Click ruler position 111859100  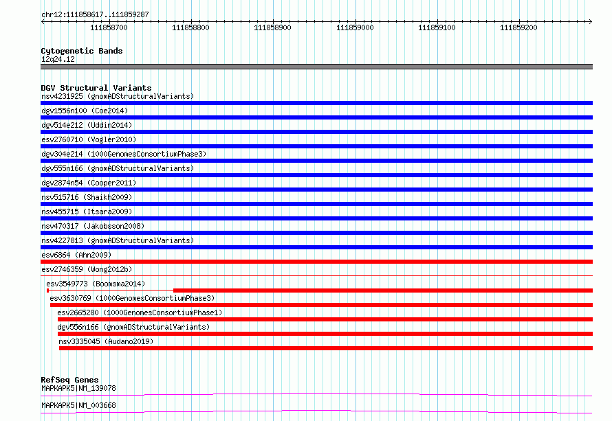(x=437, y=27)
